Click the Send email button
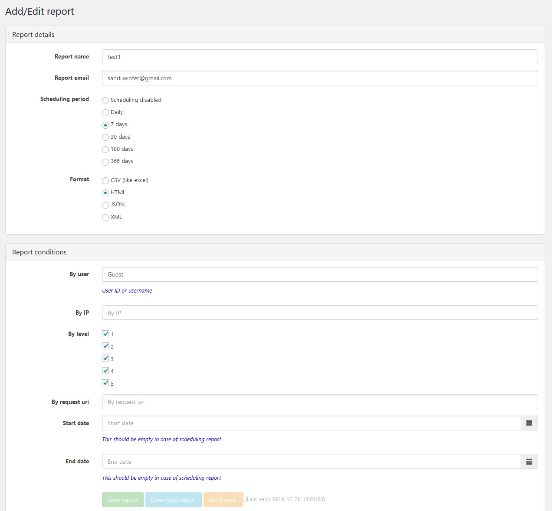 click(x=223, y=500)
